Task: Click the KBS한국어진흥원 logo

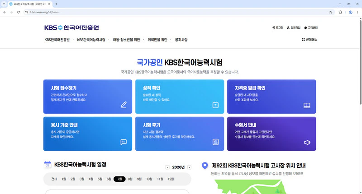Action: coord(71,28)
